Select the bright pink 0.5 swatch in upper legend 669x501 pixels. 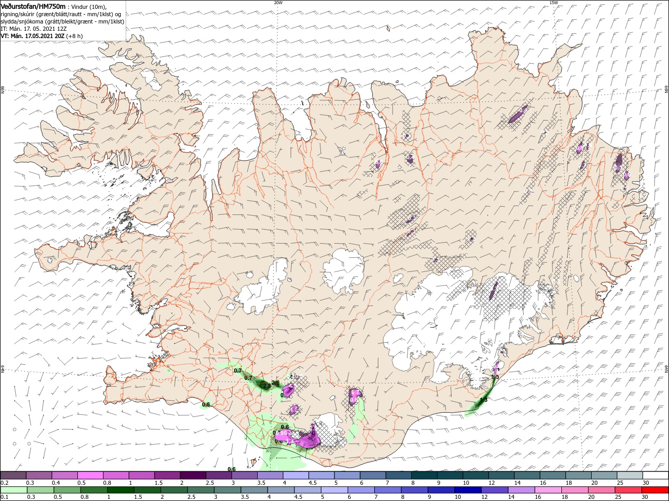point(90,475)
